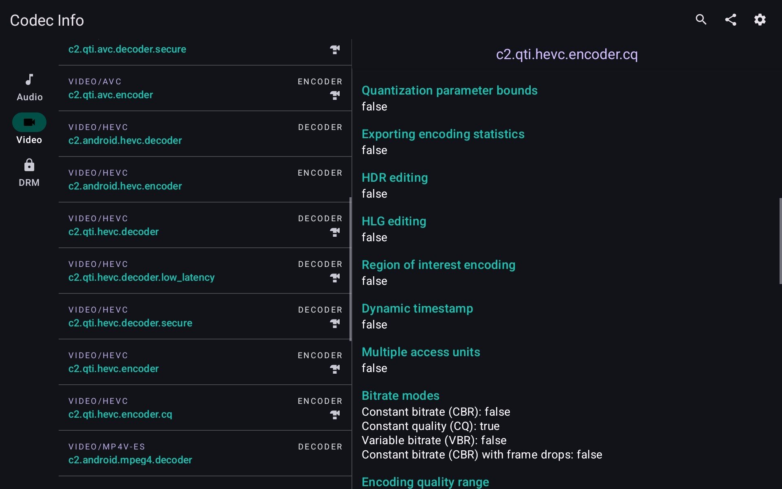The width and height of the screenshot is (782, 489).
Task: Select c2.qti.hevc.encoder list item
Action: click(114, 368)
